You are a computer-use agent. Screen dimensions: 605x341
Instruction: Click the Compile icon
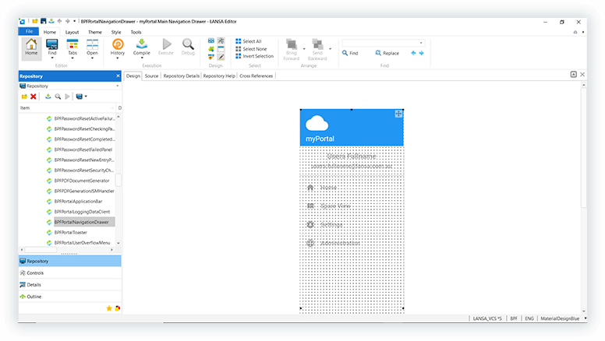[x=142, y=44]
